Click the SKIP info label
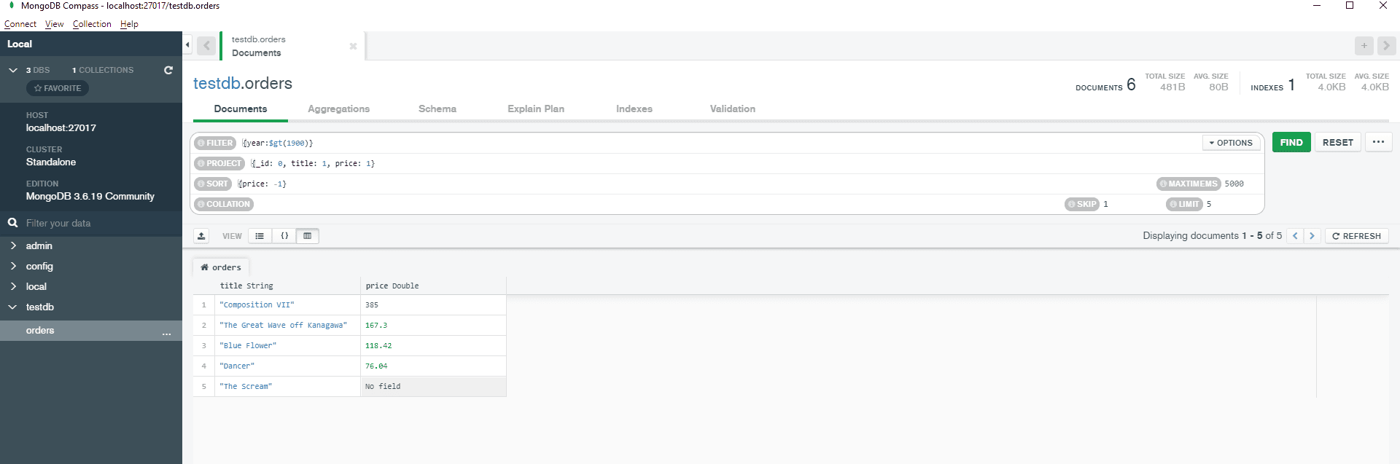1400x464 pixels. click(x=1082, y=204)
